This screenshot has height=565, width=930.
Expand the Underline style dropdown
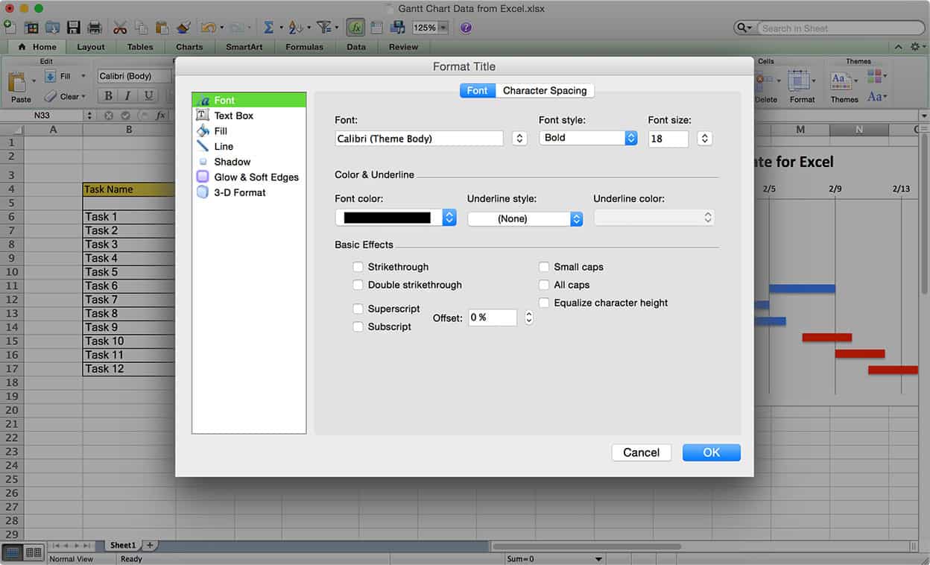[x=525, y=218]
